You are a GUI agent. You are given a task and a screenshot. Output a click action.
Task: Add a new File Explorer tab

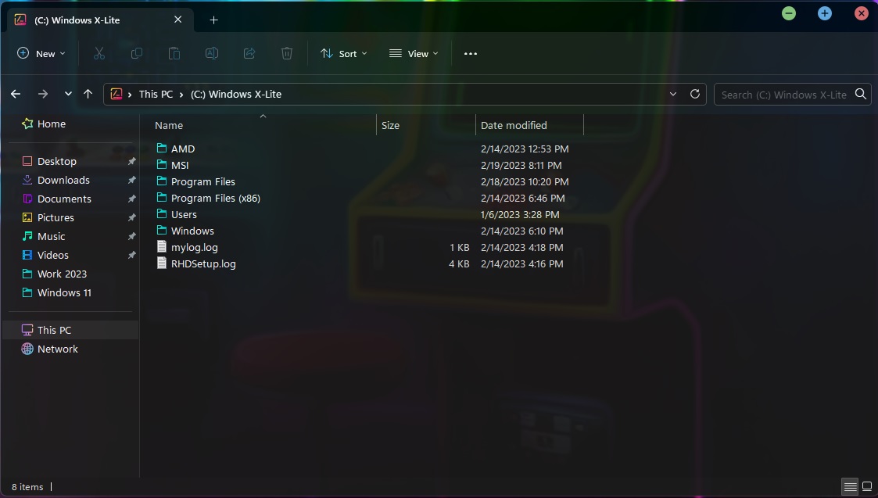click(213, 20)
